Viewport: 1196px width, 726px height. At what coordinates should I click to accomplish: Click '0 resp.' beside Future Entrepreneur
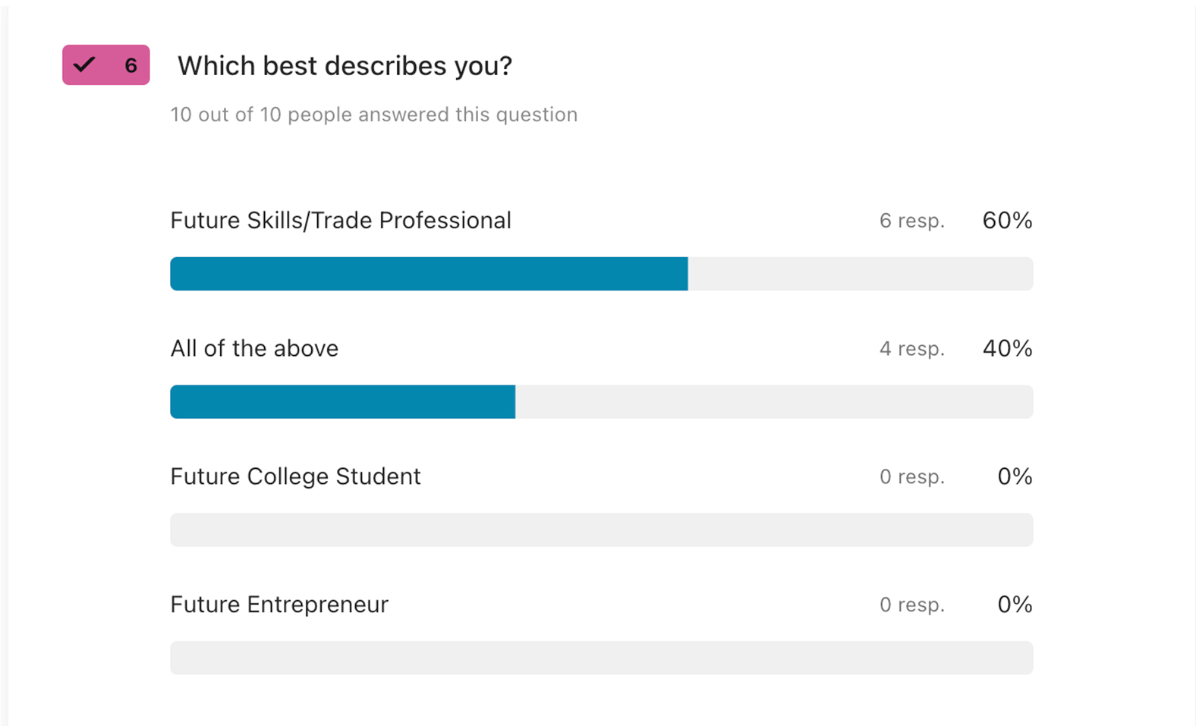coord(912,605)
